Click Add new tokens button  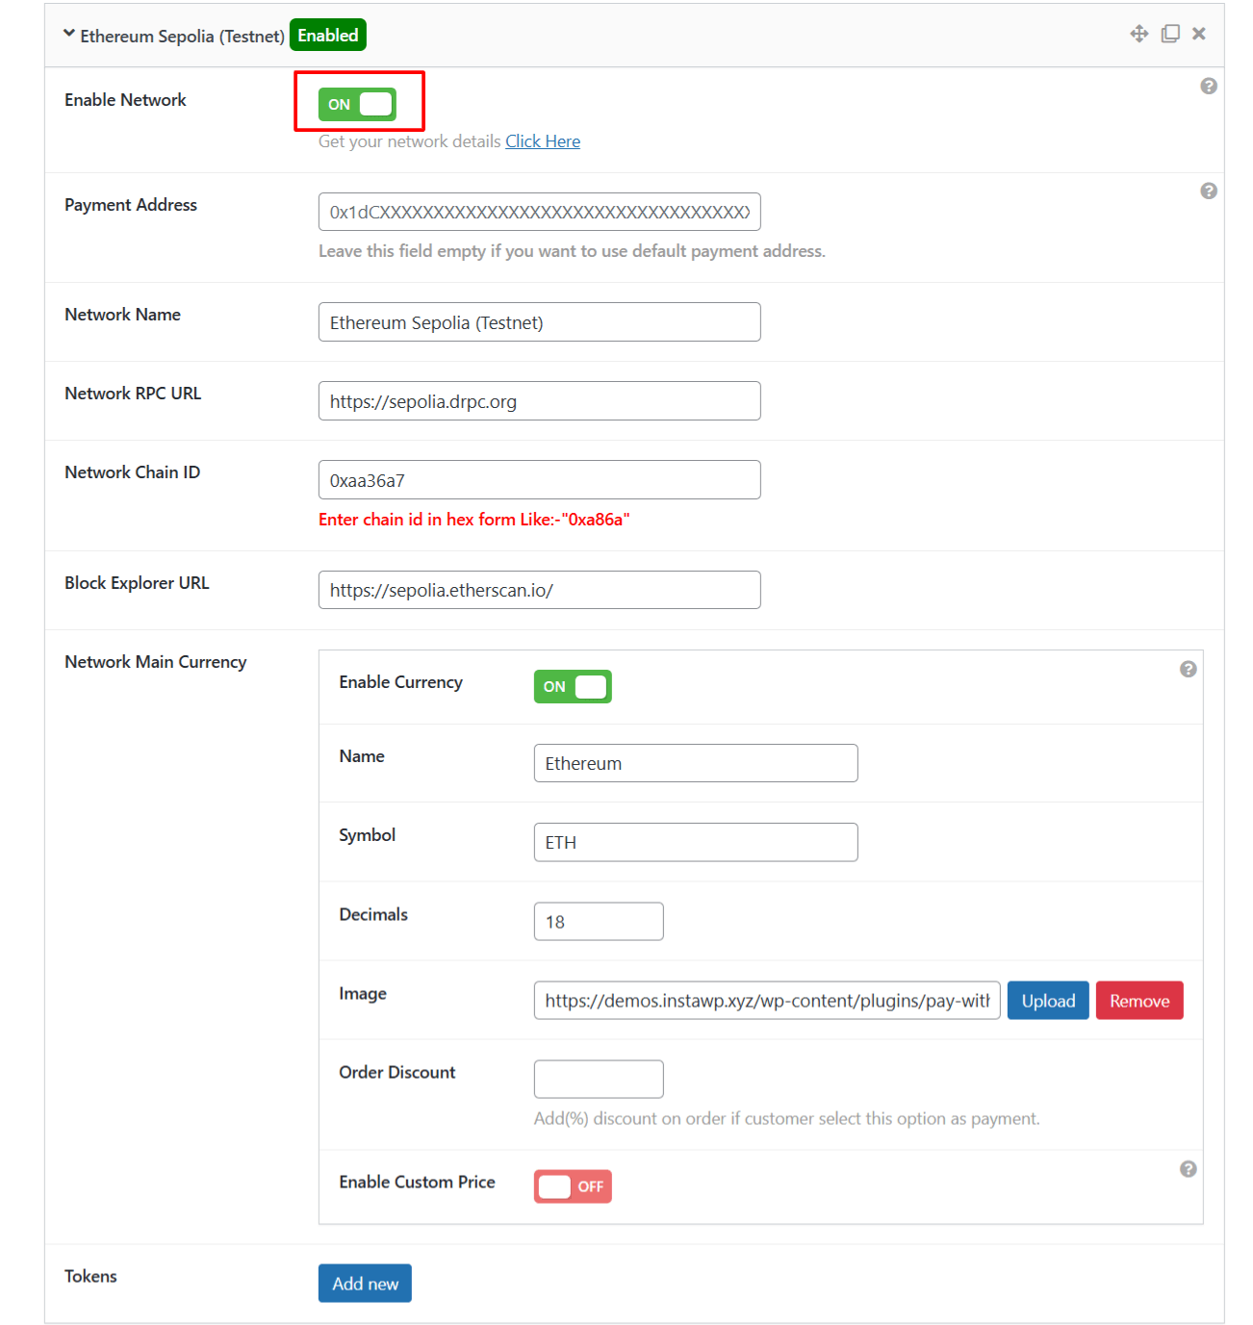coord(365,1284)
